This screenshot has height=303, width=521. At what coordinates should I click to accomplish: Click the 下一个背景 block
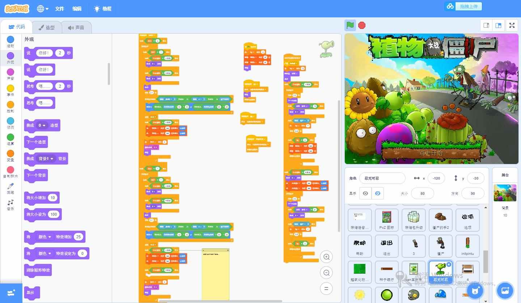tap(36, 175)
